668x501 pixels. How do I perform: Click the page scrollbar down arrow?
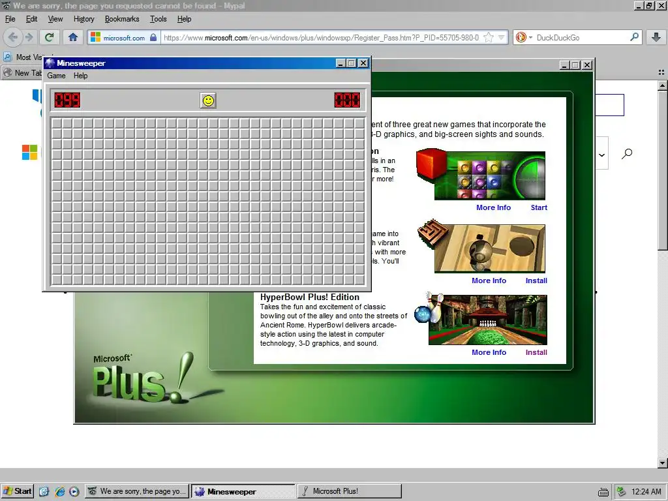coord(662,463)
